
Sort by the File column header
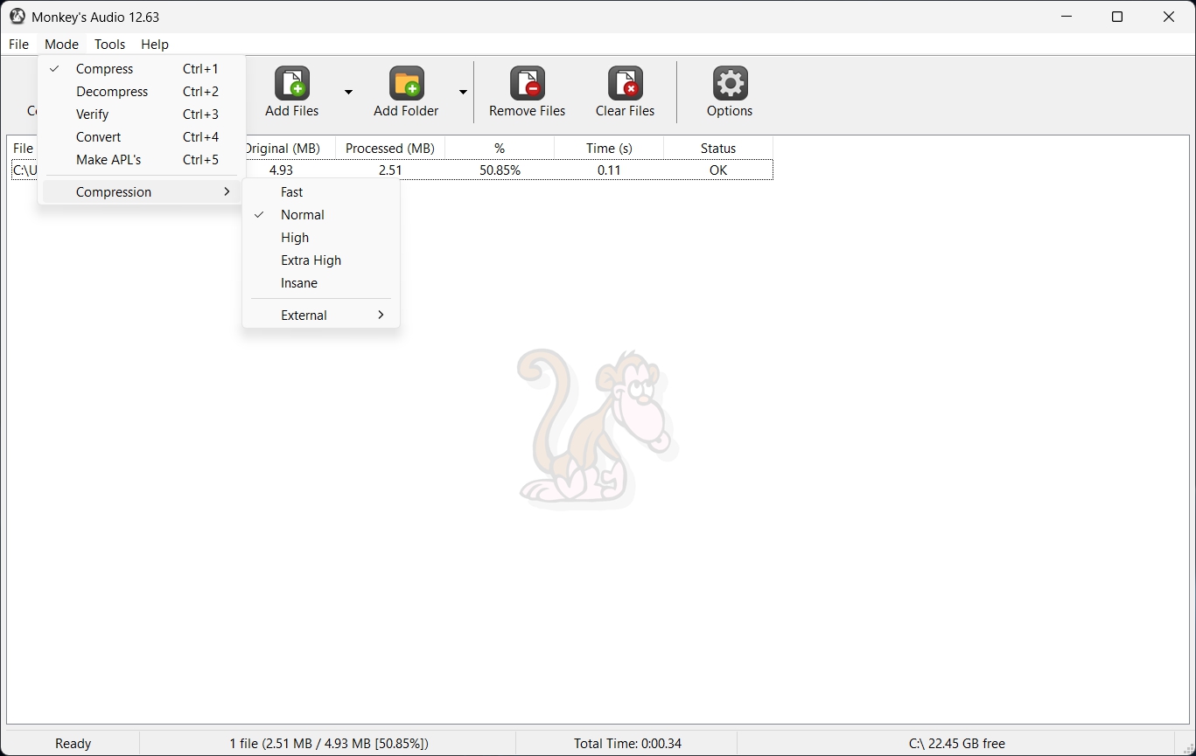click(24, 149)
